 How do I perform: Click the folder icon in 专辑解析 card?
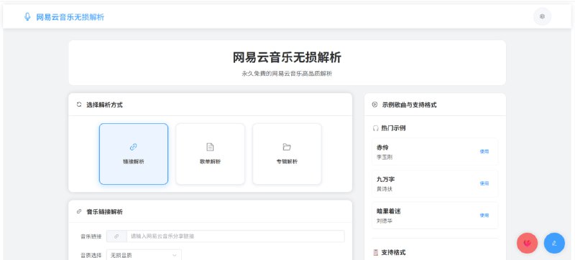point(287,147)
